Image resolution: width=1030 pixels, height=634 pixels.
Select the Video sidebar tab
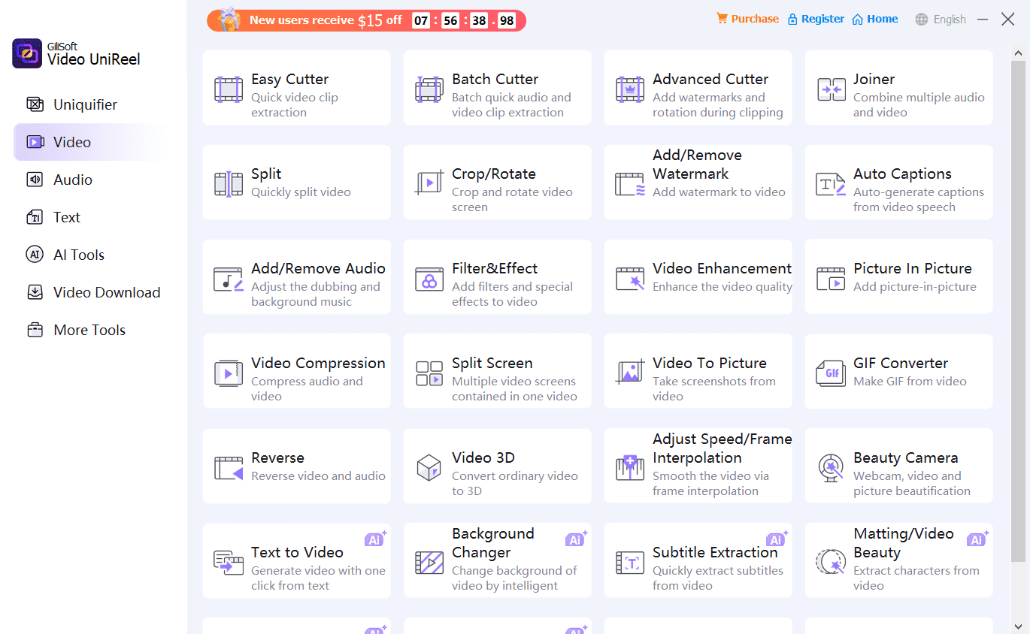tap(89, 142)
